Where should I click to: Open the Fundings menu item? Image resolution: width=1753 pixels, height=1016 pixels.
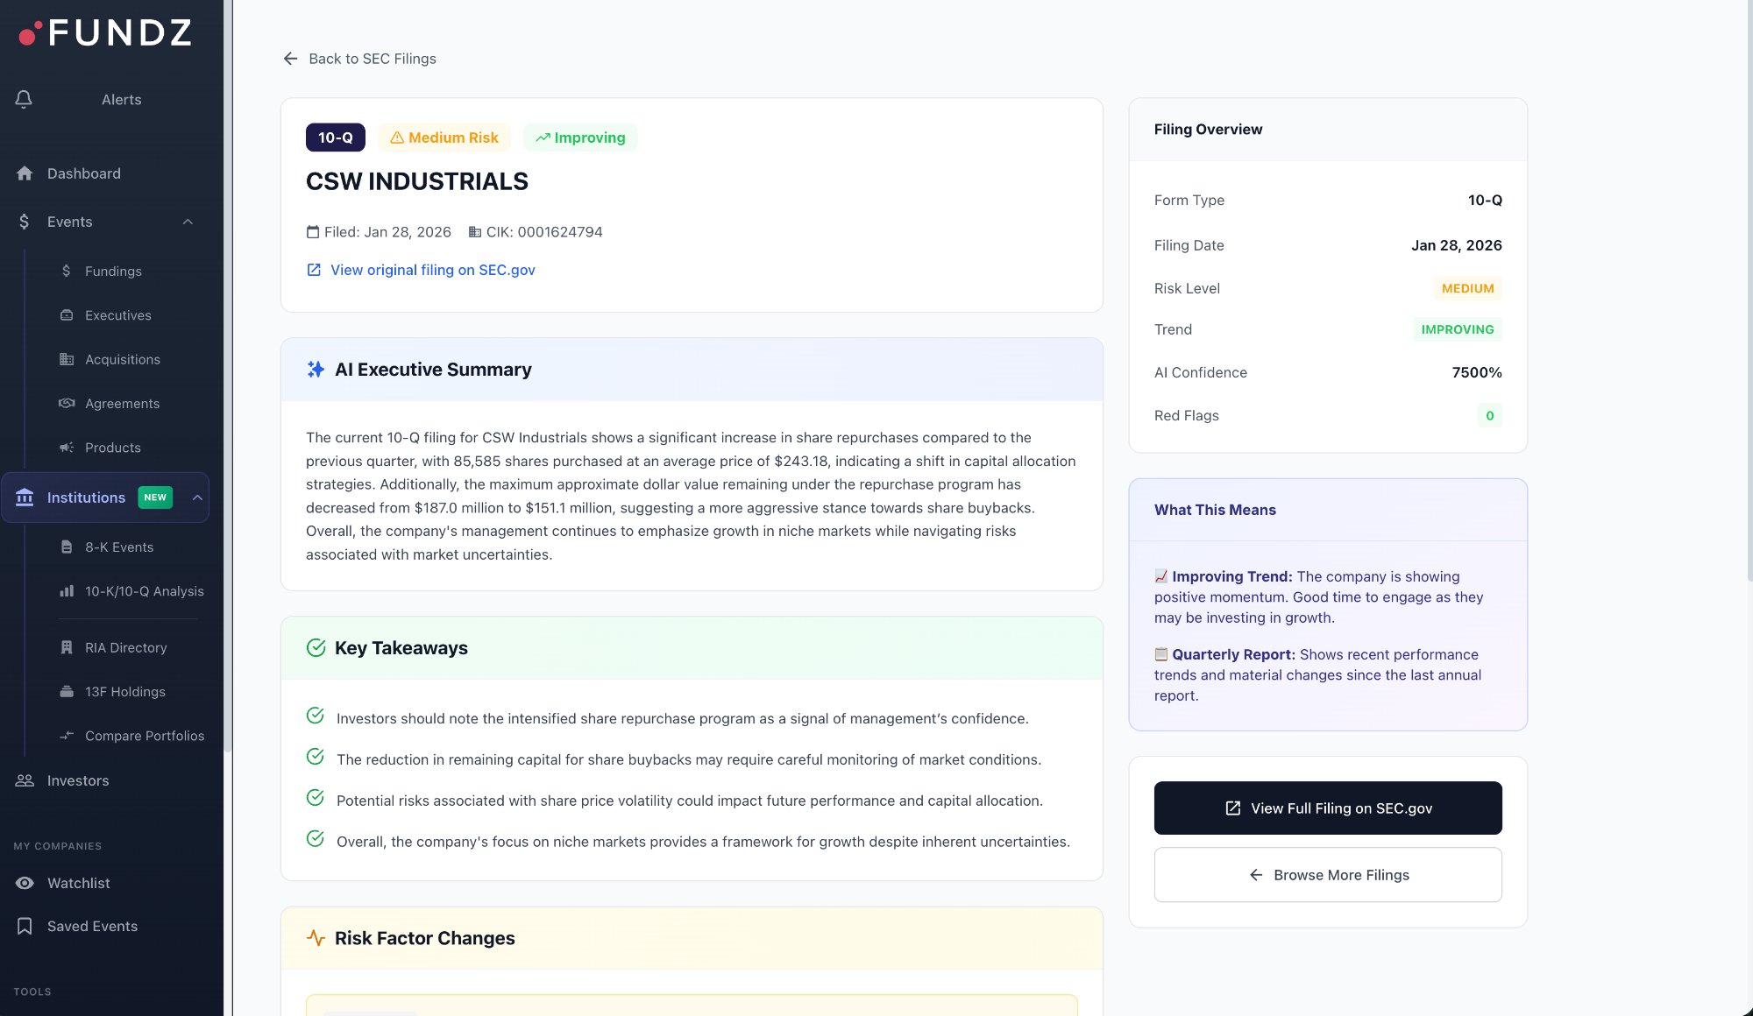(113, 272)
